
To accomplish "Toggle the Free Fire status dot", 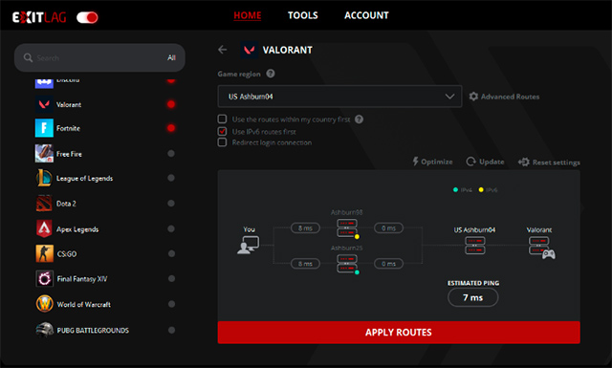I will coord(171,154).
